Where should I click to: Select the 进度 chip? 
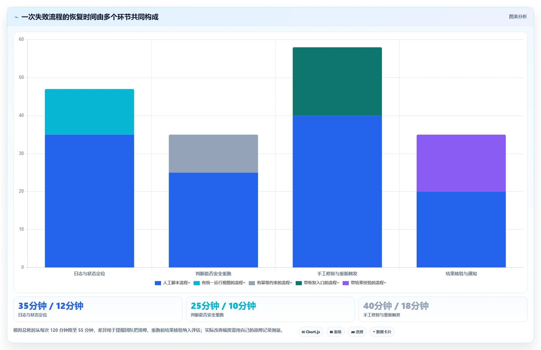point(357,332)
